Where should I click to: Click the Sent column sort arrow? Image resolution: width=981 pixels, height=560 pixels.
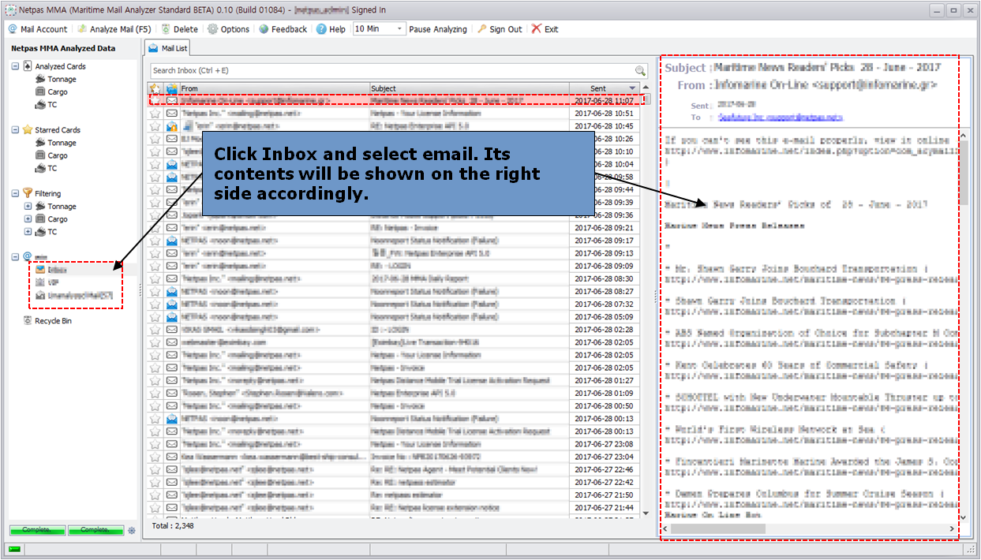pyautogui.click(x=632, y=88)
